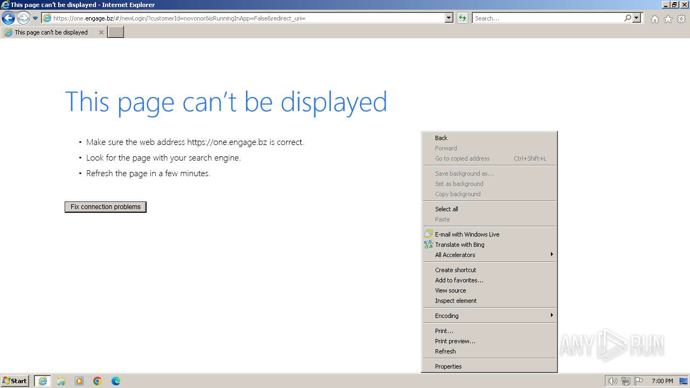
Task: Minimize the Internet Explorer window
Action: point(665,5)
